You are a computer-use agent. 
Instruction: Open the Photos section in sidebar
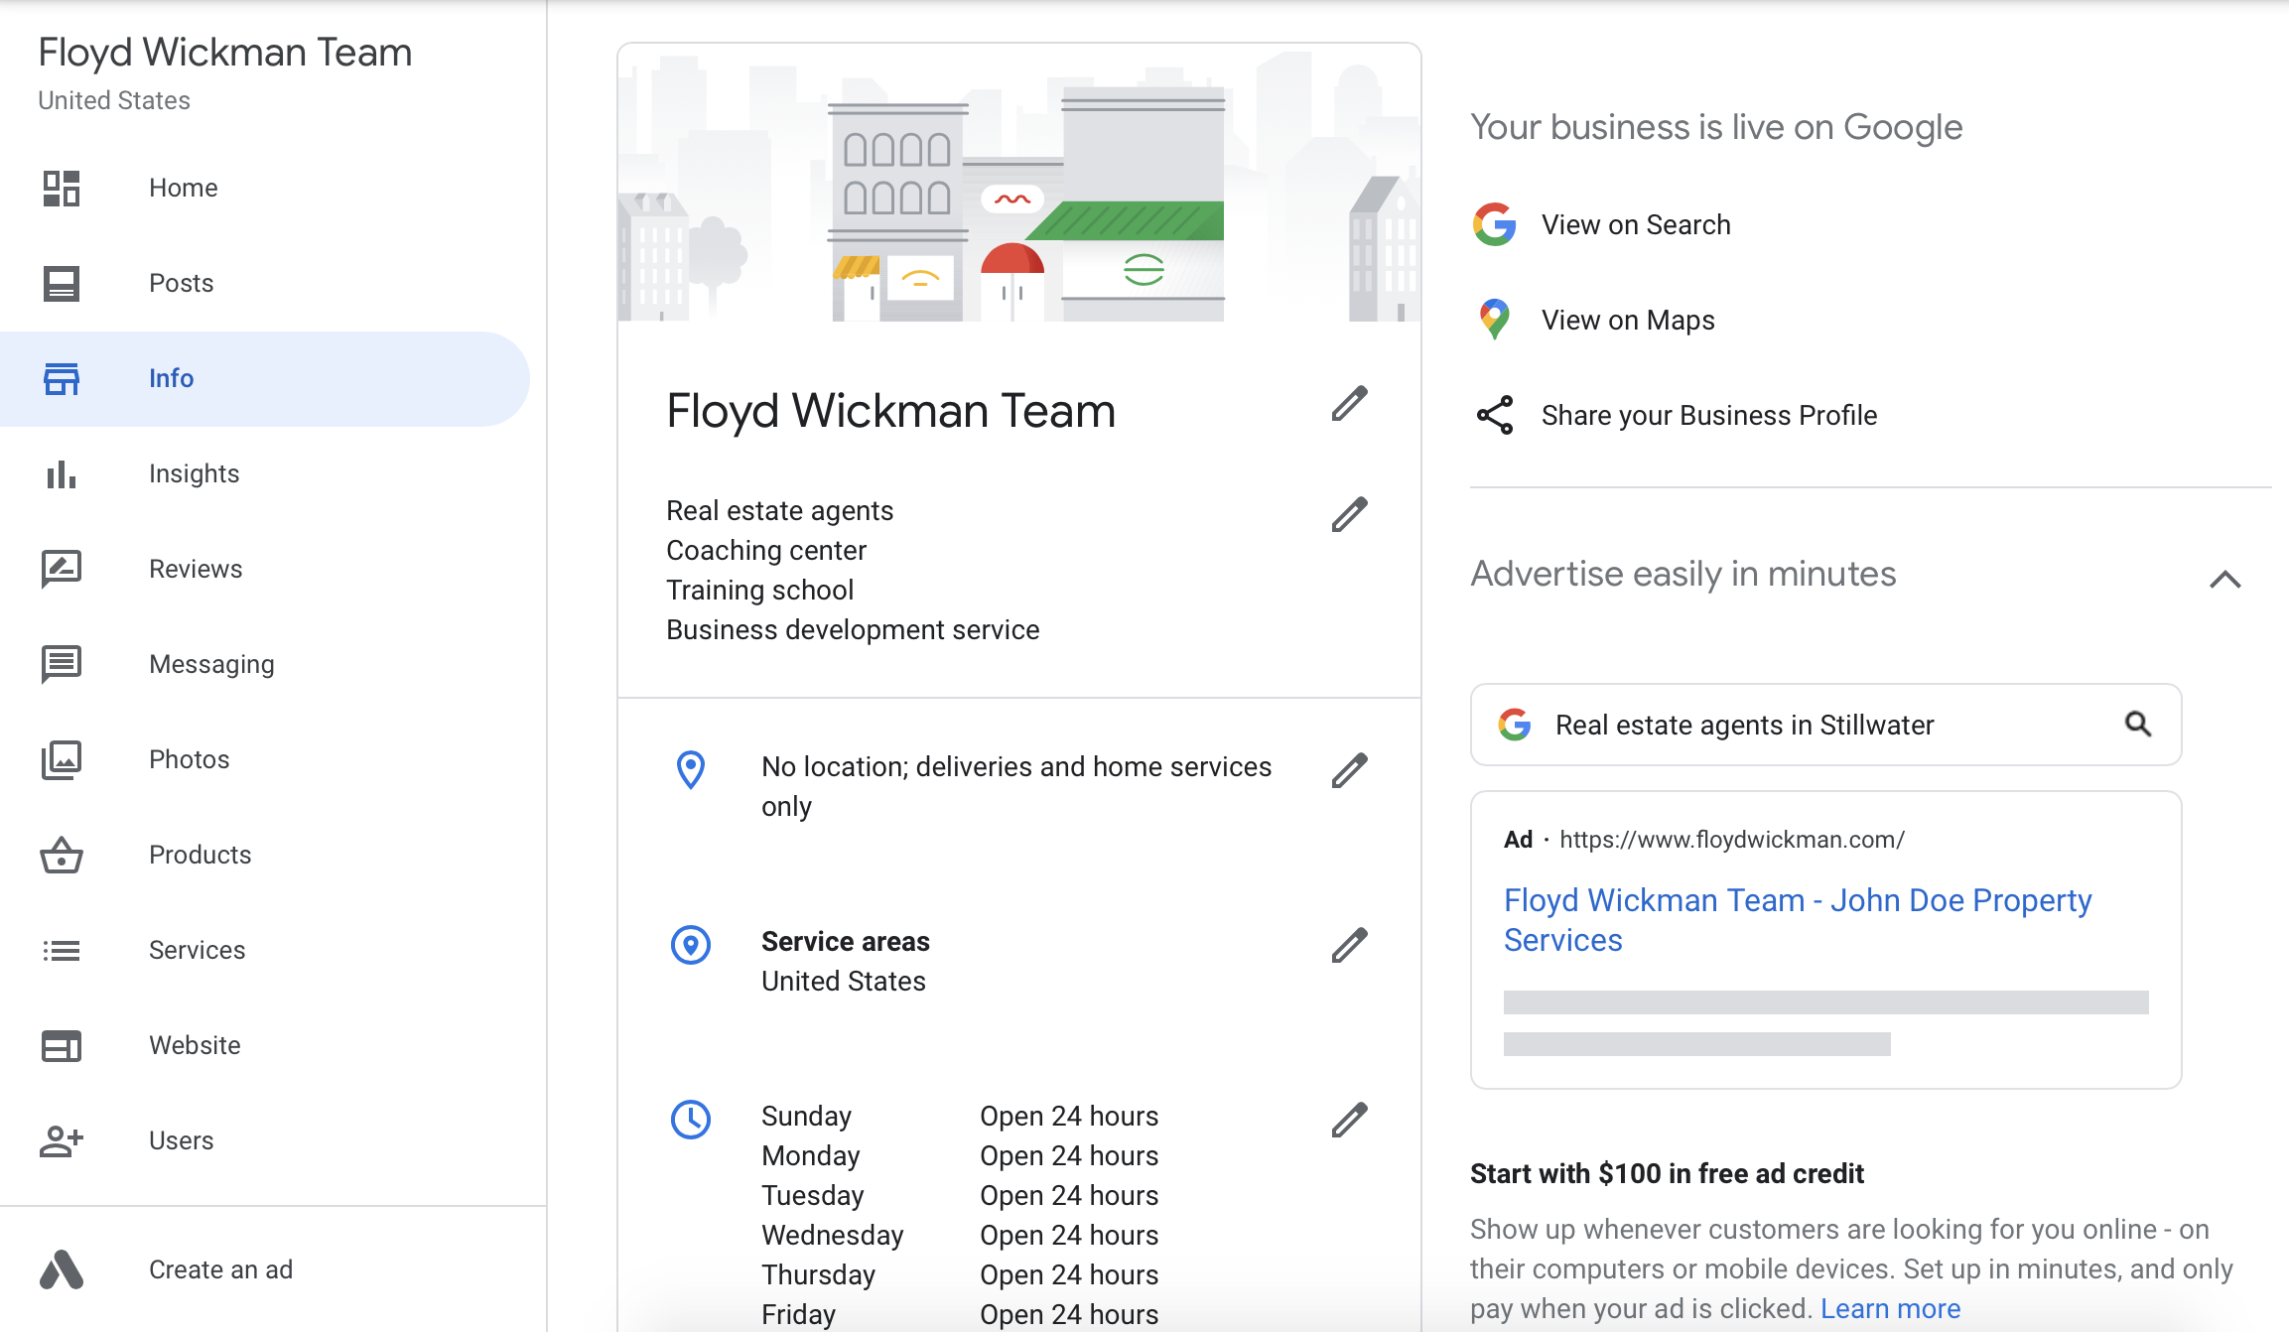coord(189,759)
